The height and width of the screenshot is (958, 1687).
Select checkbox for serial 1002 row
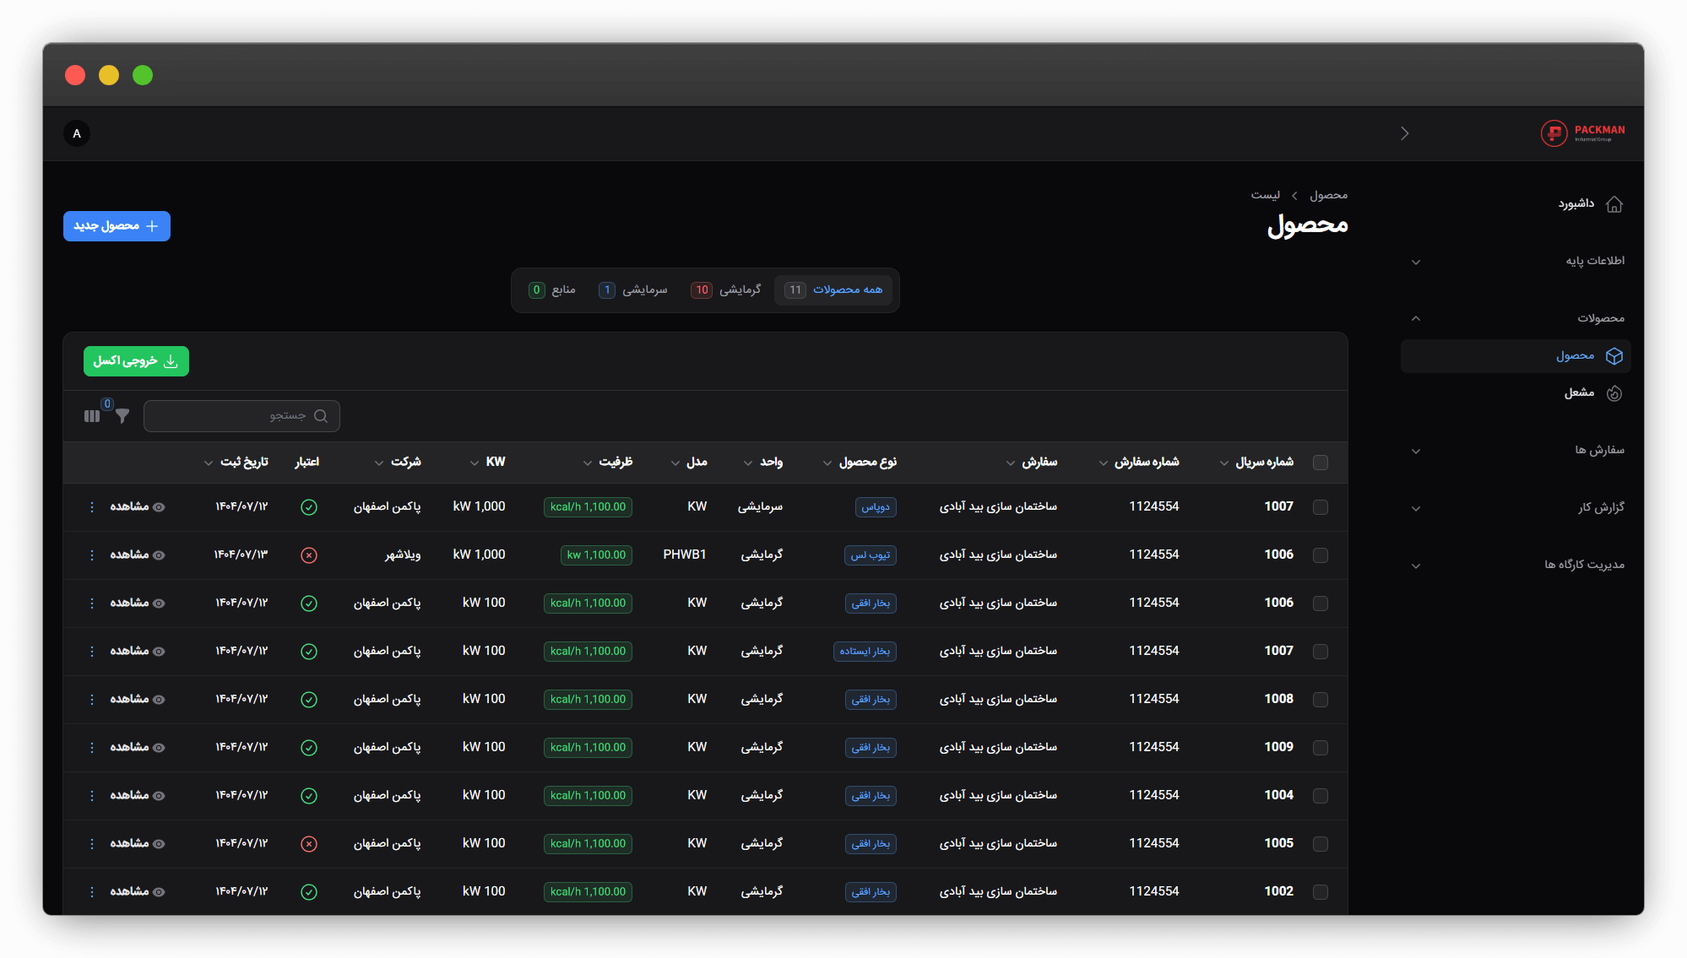coord(1321,892)
